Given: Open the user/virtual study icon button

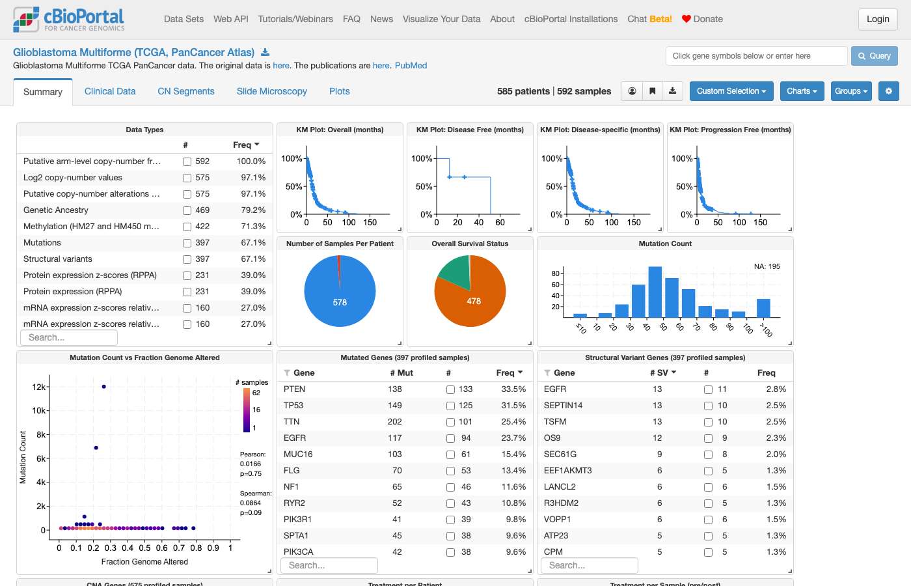Looking at the screenshot, I should 631,91.
